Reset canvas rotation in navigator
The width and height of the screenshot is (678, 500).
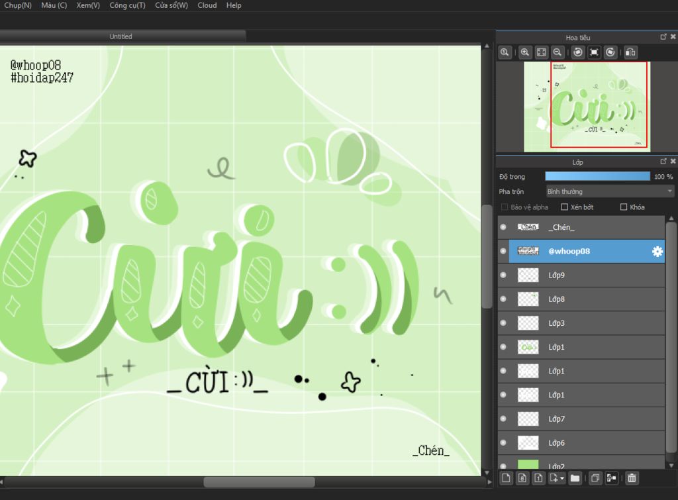tap(594, 52)
